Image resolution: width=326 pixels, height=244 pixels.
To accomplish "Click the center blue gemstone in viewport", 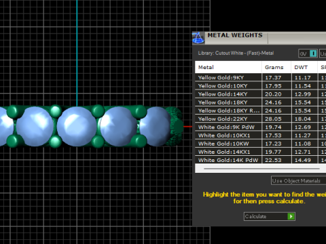I will point(77,127).
